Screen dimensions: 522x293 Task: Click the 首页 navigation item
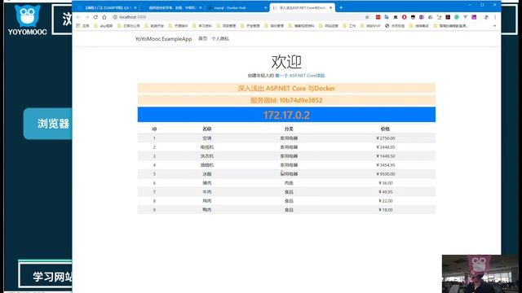(x=202, y=38)
